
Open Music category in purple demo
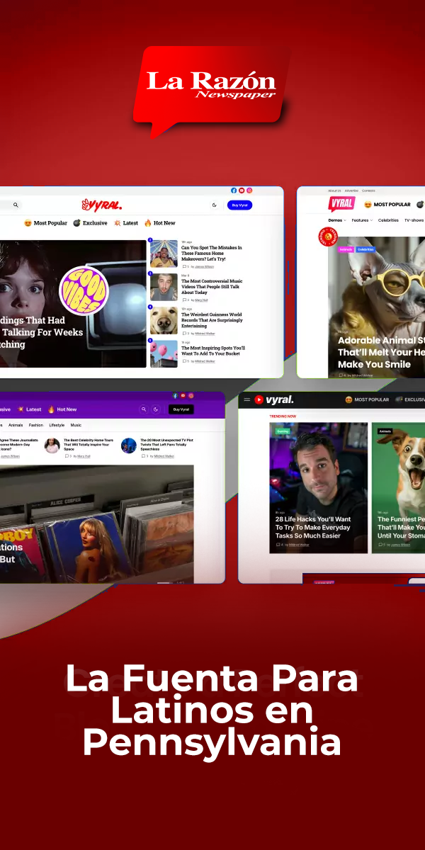tap(76, 425)
